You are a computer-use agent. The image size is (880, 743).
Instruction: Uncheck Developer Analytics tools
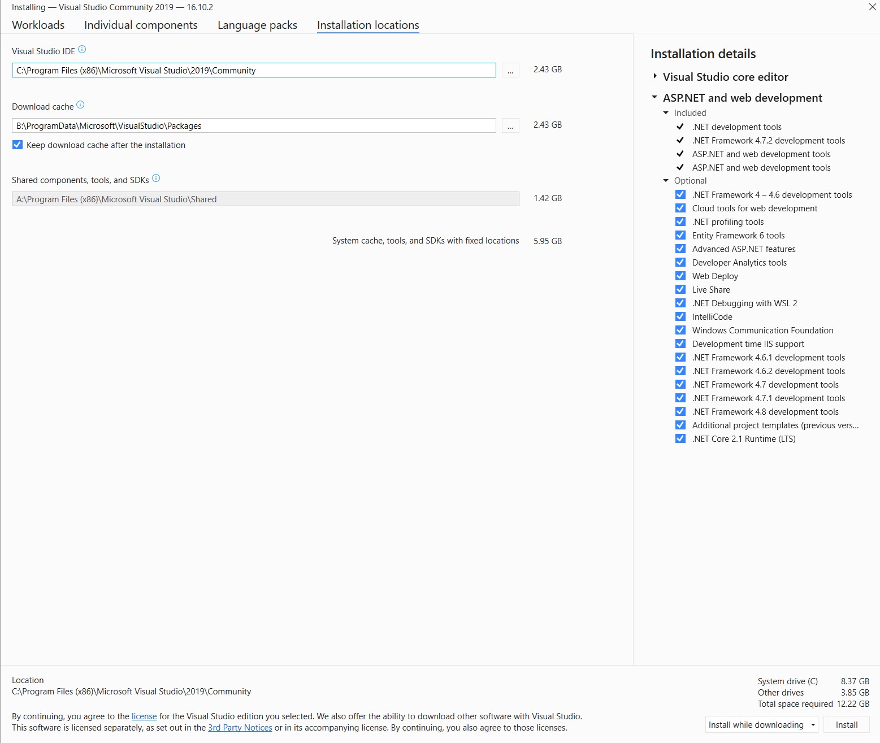point(680,262)
